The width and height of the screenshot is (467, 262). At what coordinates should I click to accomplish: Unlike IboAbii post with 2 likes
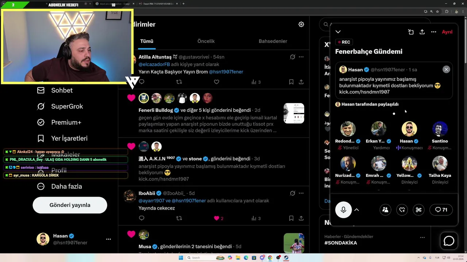[x=218, y=218]
